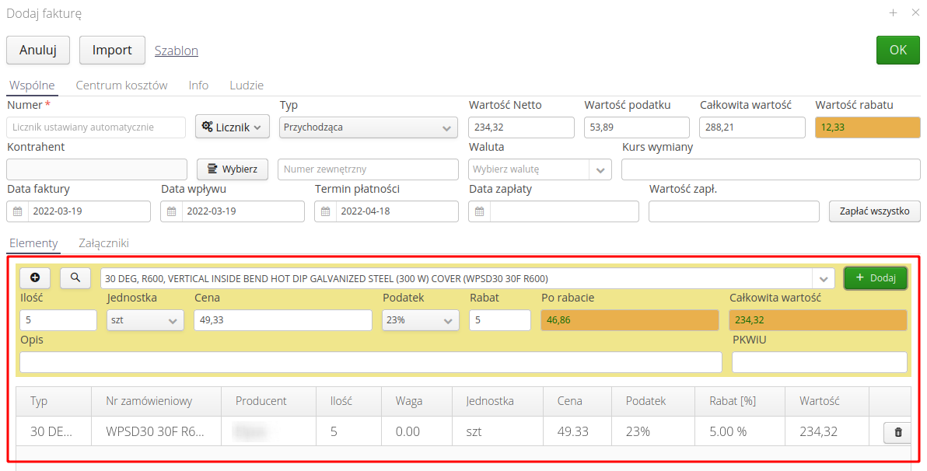Expand the Wybierz walutę currency dropdown

[x=600, y=169]
